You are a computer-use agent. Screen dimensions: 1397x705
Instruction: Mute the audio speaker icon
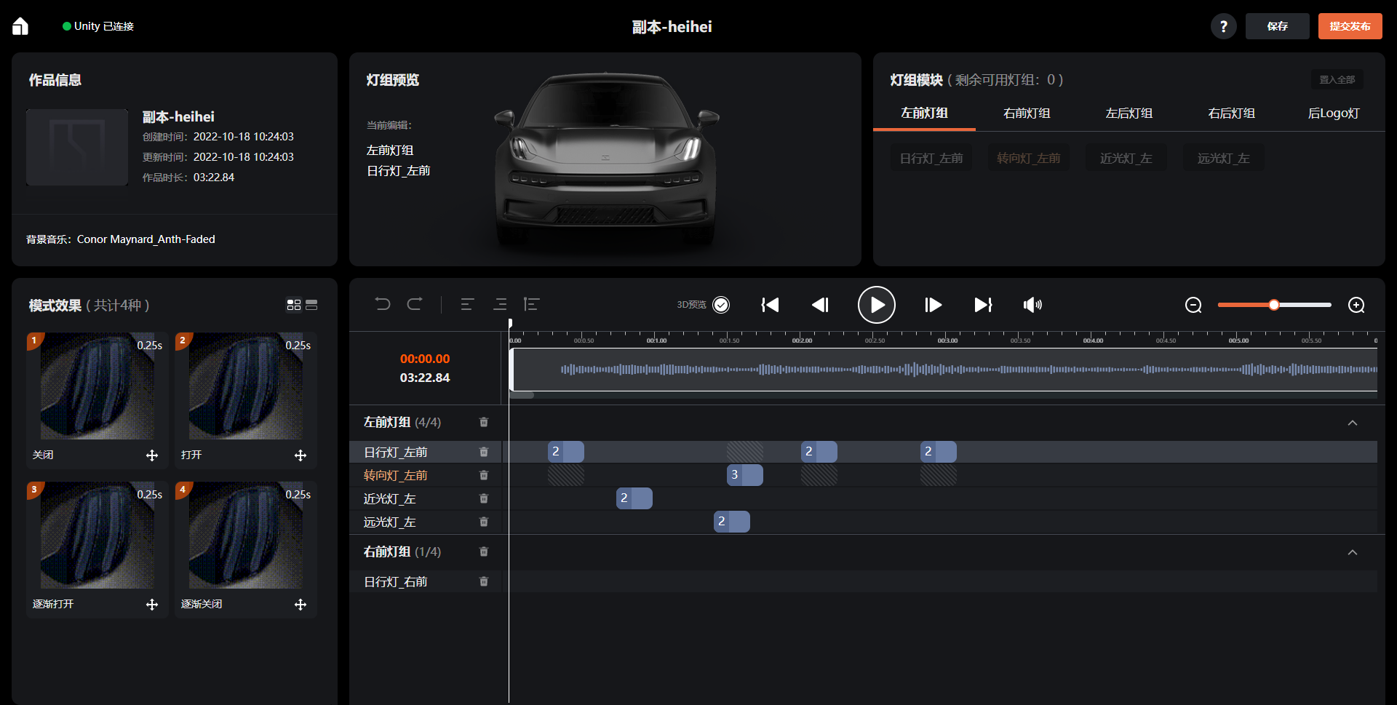pyautogui.click(x=1032, y=305)
